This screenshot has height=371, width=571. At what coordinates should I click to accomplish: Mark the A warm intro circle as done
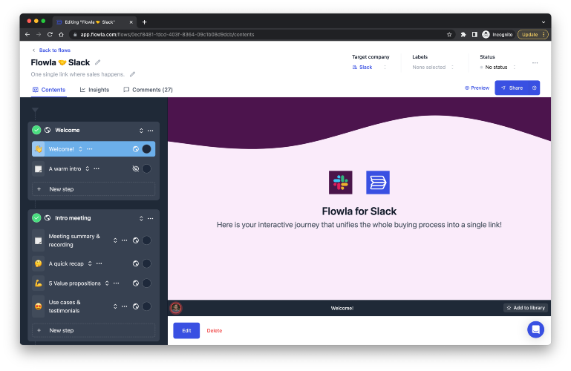(146, 168)
